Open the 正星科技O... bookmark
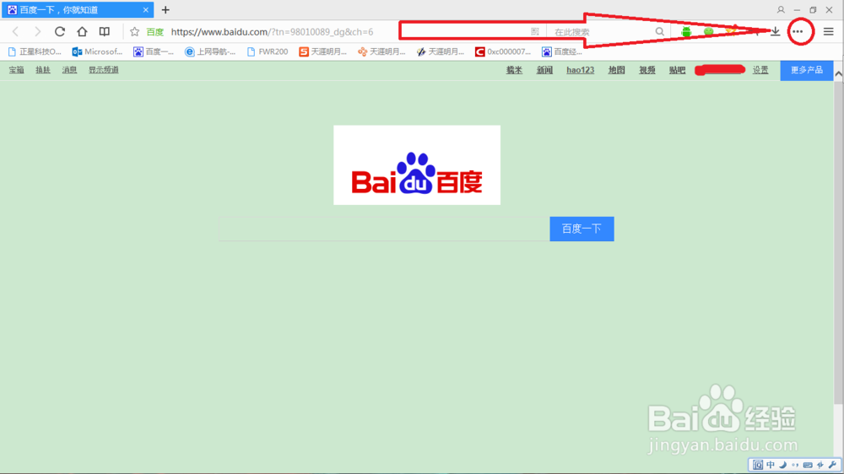The image size is (844, 474). click(x=35, y=51)
